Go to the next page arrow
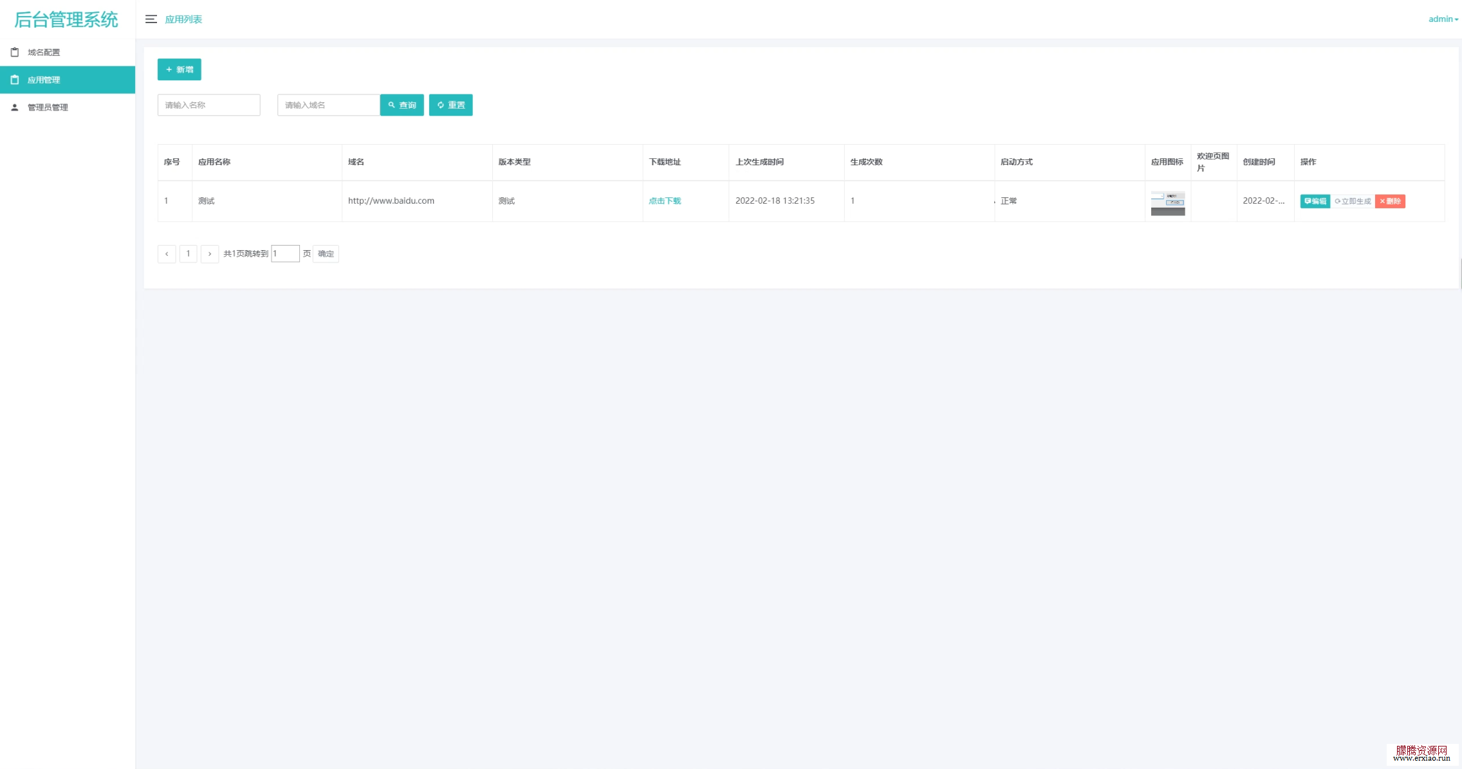 click(210, 254)
